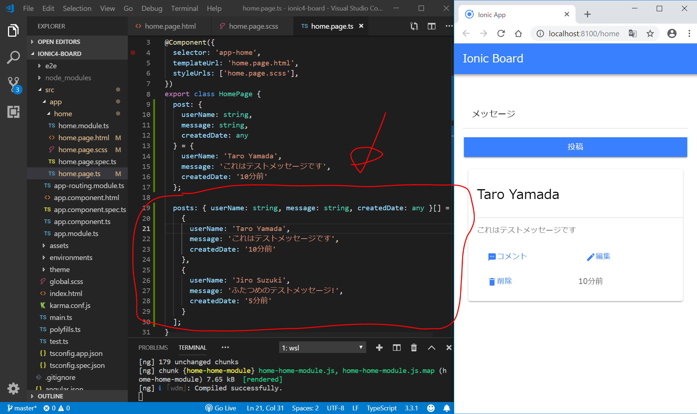Add new terminal with plus icon
Image resolution: width=697 pixels, height=414 pixels.
[379, 348]
